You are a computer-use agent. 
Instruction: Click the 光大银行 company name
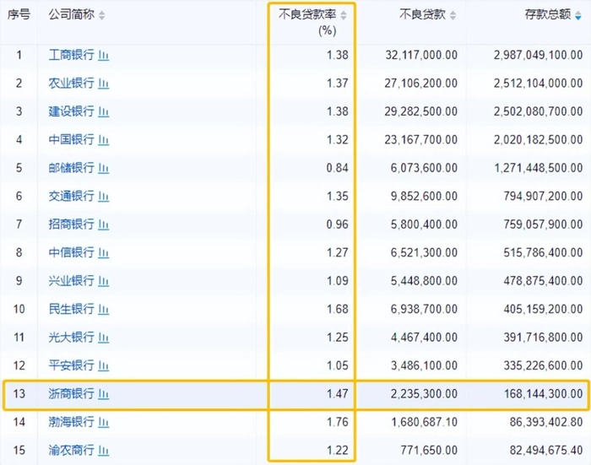(72, 338)
